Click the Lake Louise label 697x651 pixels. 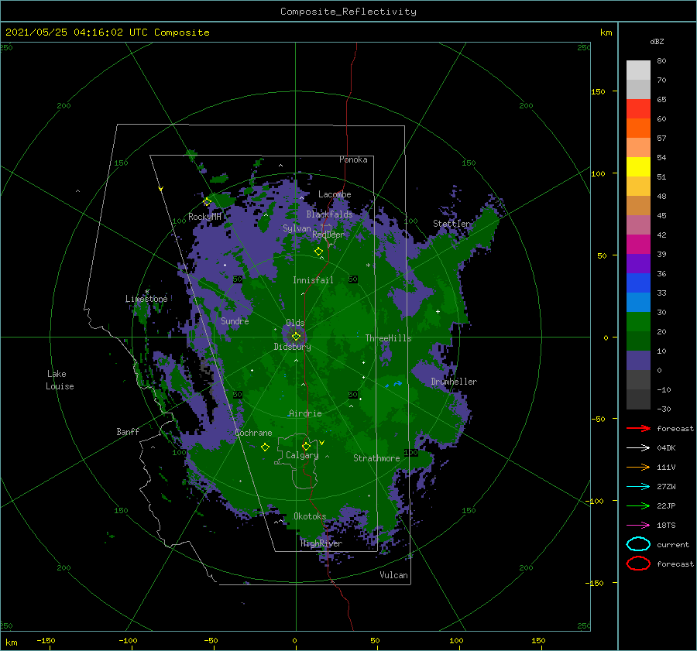point(60,380)
